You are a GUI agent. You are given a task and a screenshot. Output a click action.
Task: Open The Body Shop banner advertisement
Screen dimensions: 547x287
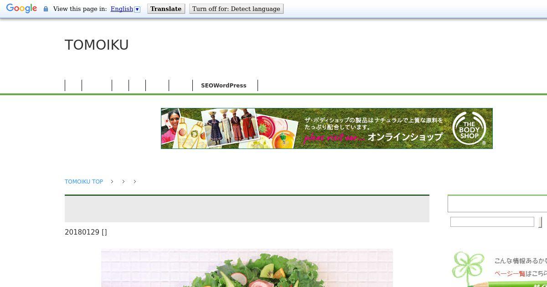tap(326, 128)
